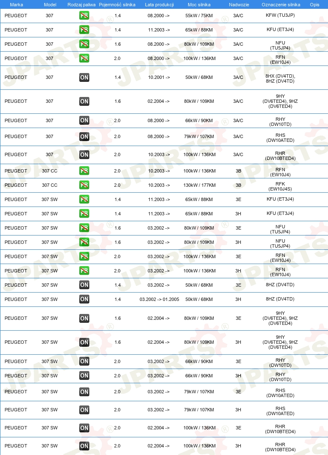
Task: Select body code 3H in the 307 SW NFU row
Action: pyautogui.click(x=238, y=242)
